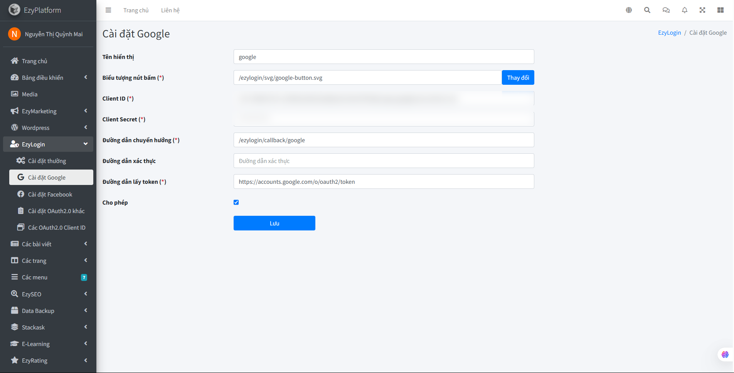Click the user avatar letter N

click(x=14, y=34)
